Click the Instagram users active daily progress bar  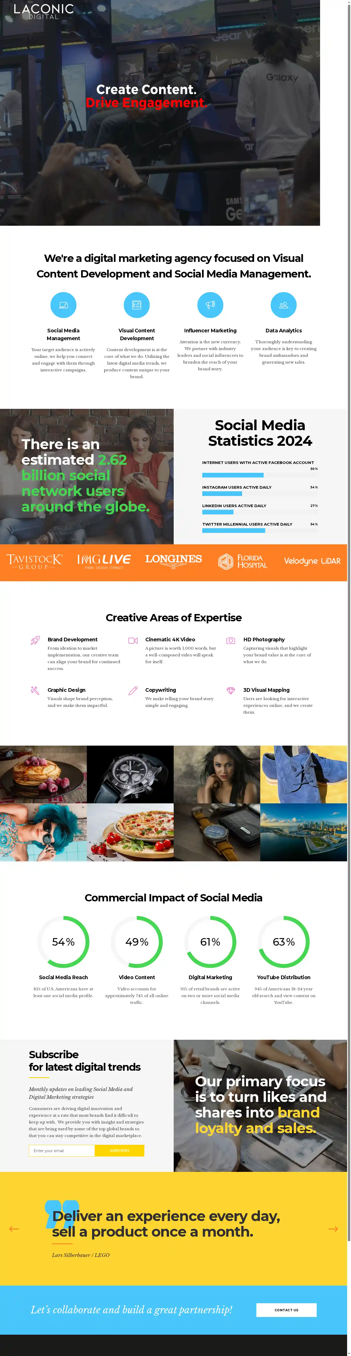click(260, 494)
